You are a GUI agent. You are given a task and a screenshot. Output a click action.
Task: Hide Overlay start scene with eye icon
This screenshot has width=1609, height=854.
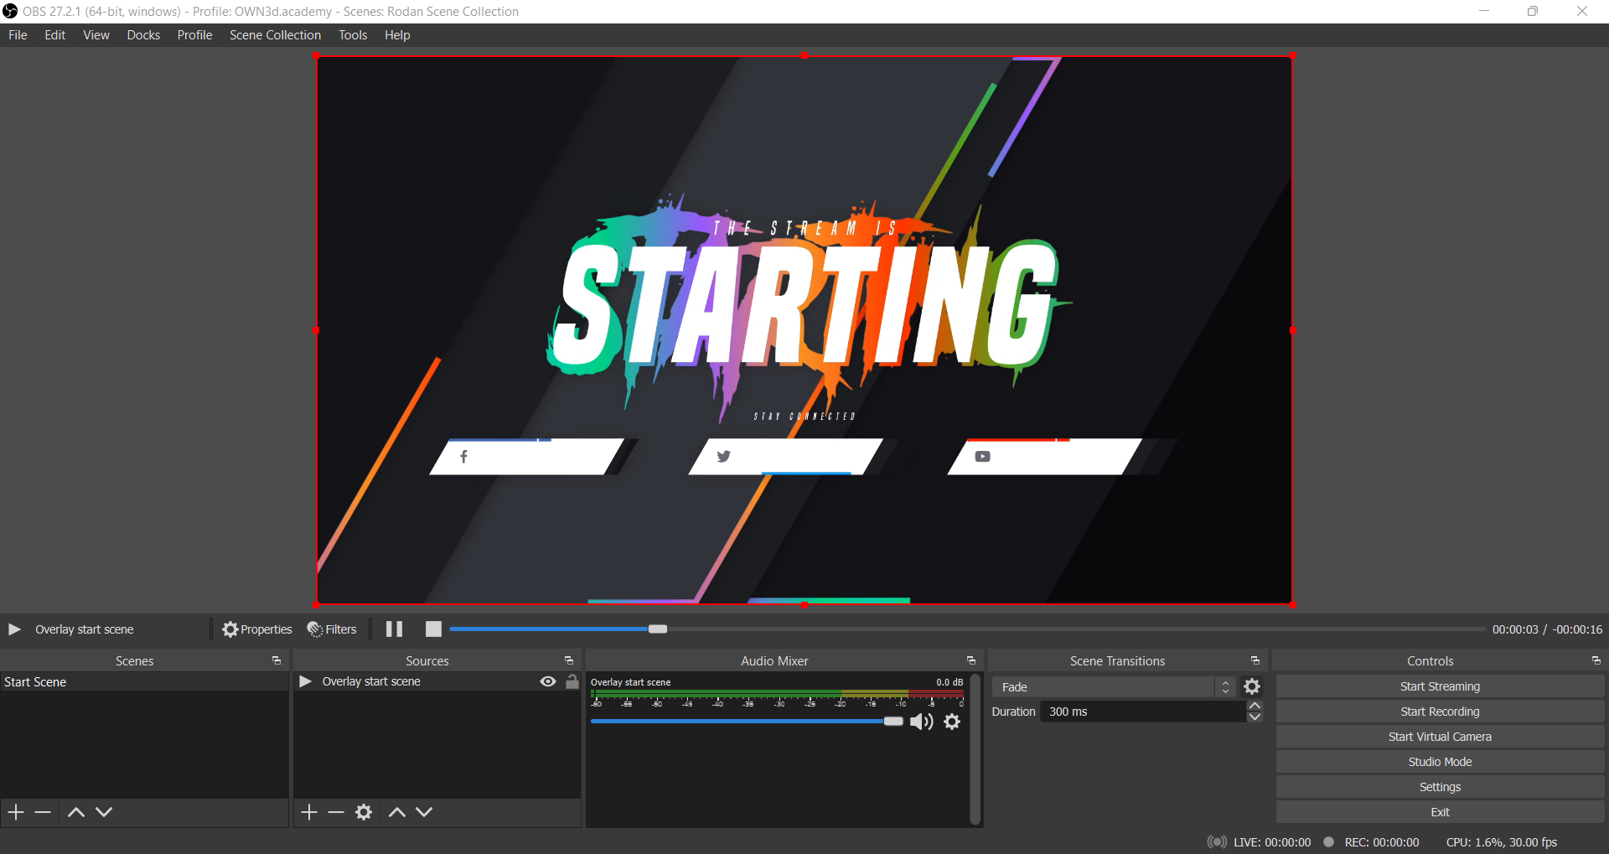pos(548,682)
